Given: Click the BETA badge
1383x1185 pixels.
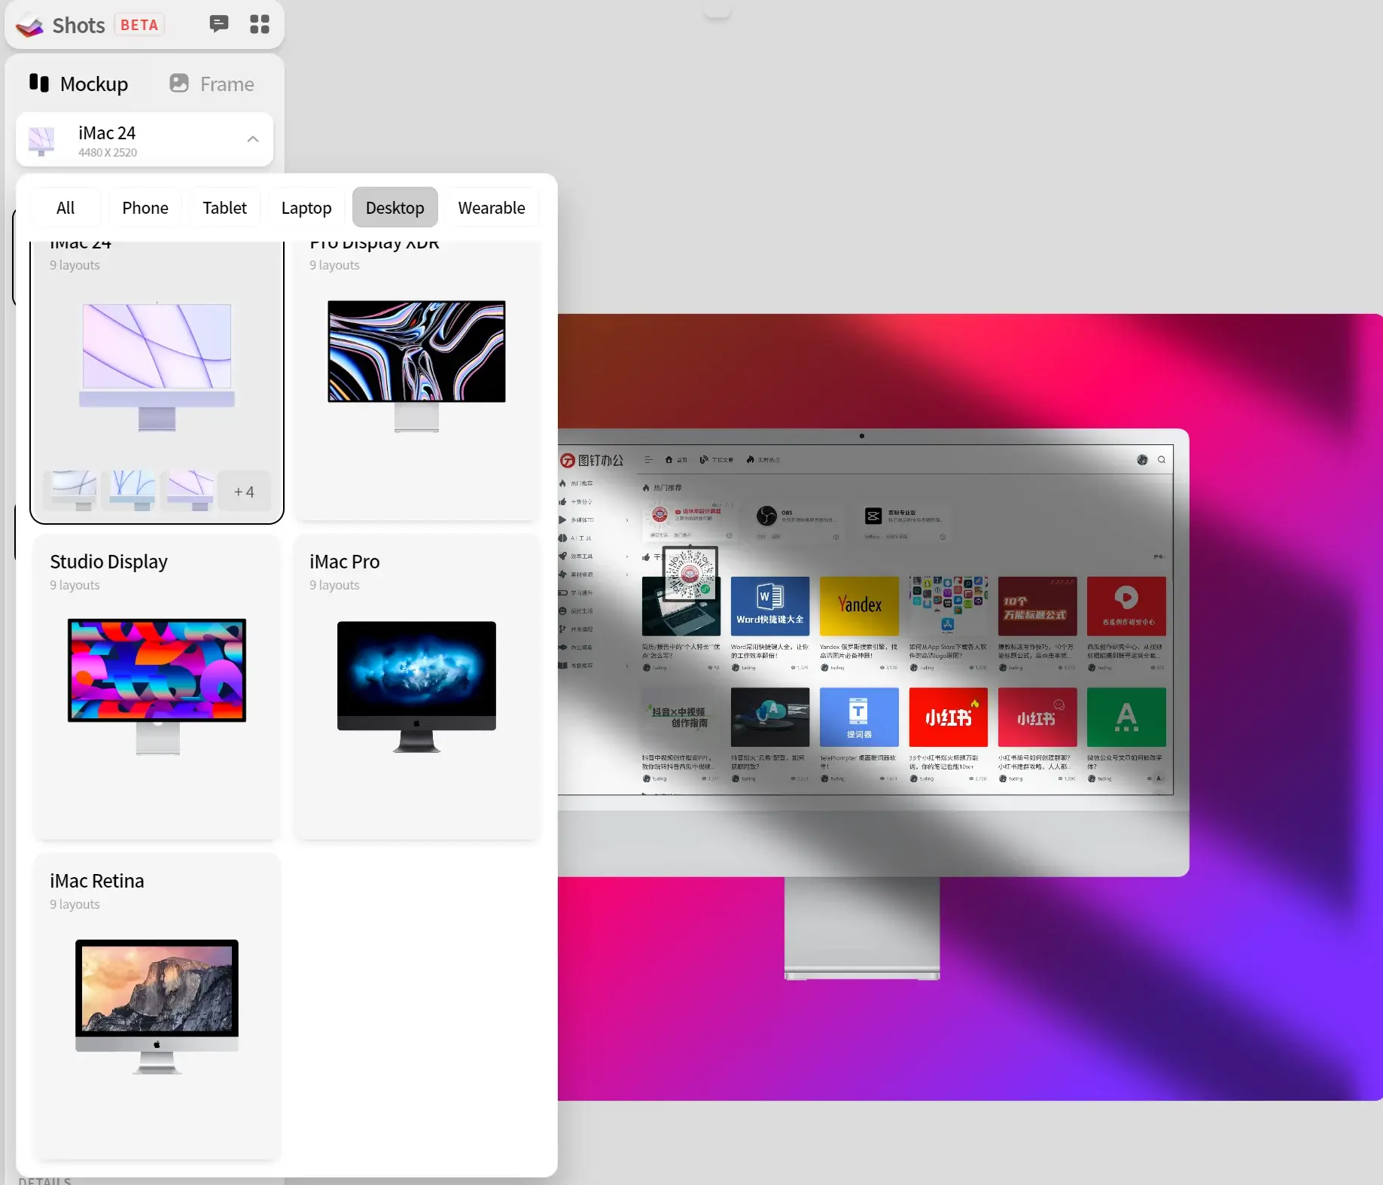Looking at the screenshot, I should 139,25.
